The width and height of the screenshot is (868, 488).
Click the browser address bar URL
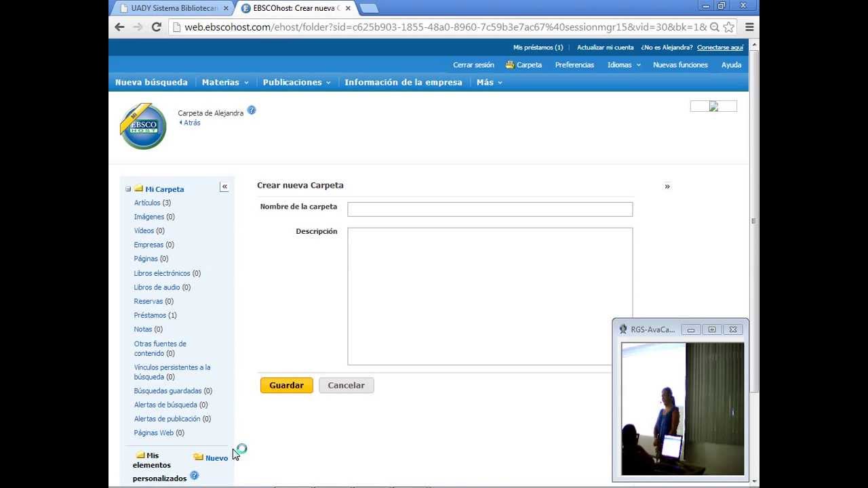446,27
